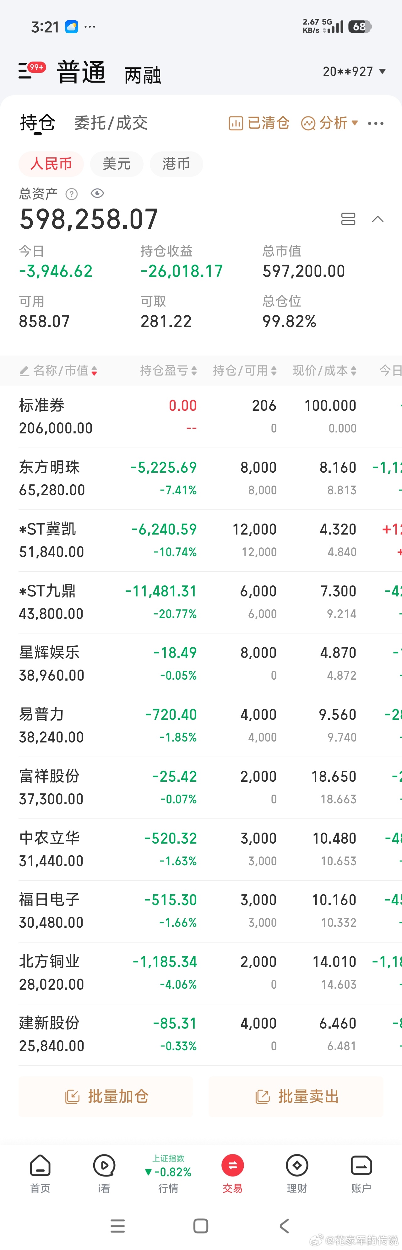
Task: Select the 港币 currency option
Action: coord(176,164)
